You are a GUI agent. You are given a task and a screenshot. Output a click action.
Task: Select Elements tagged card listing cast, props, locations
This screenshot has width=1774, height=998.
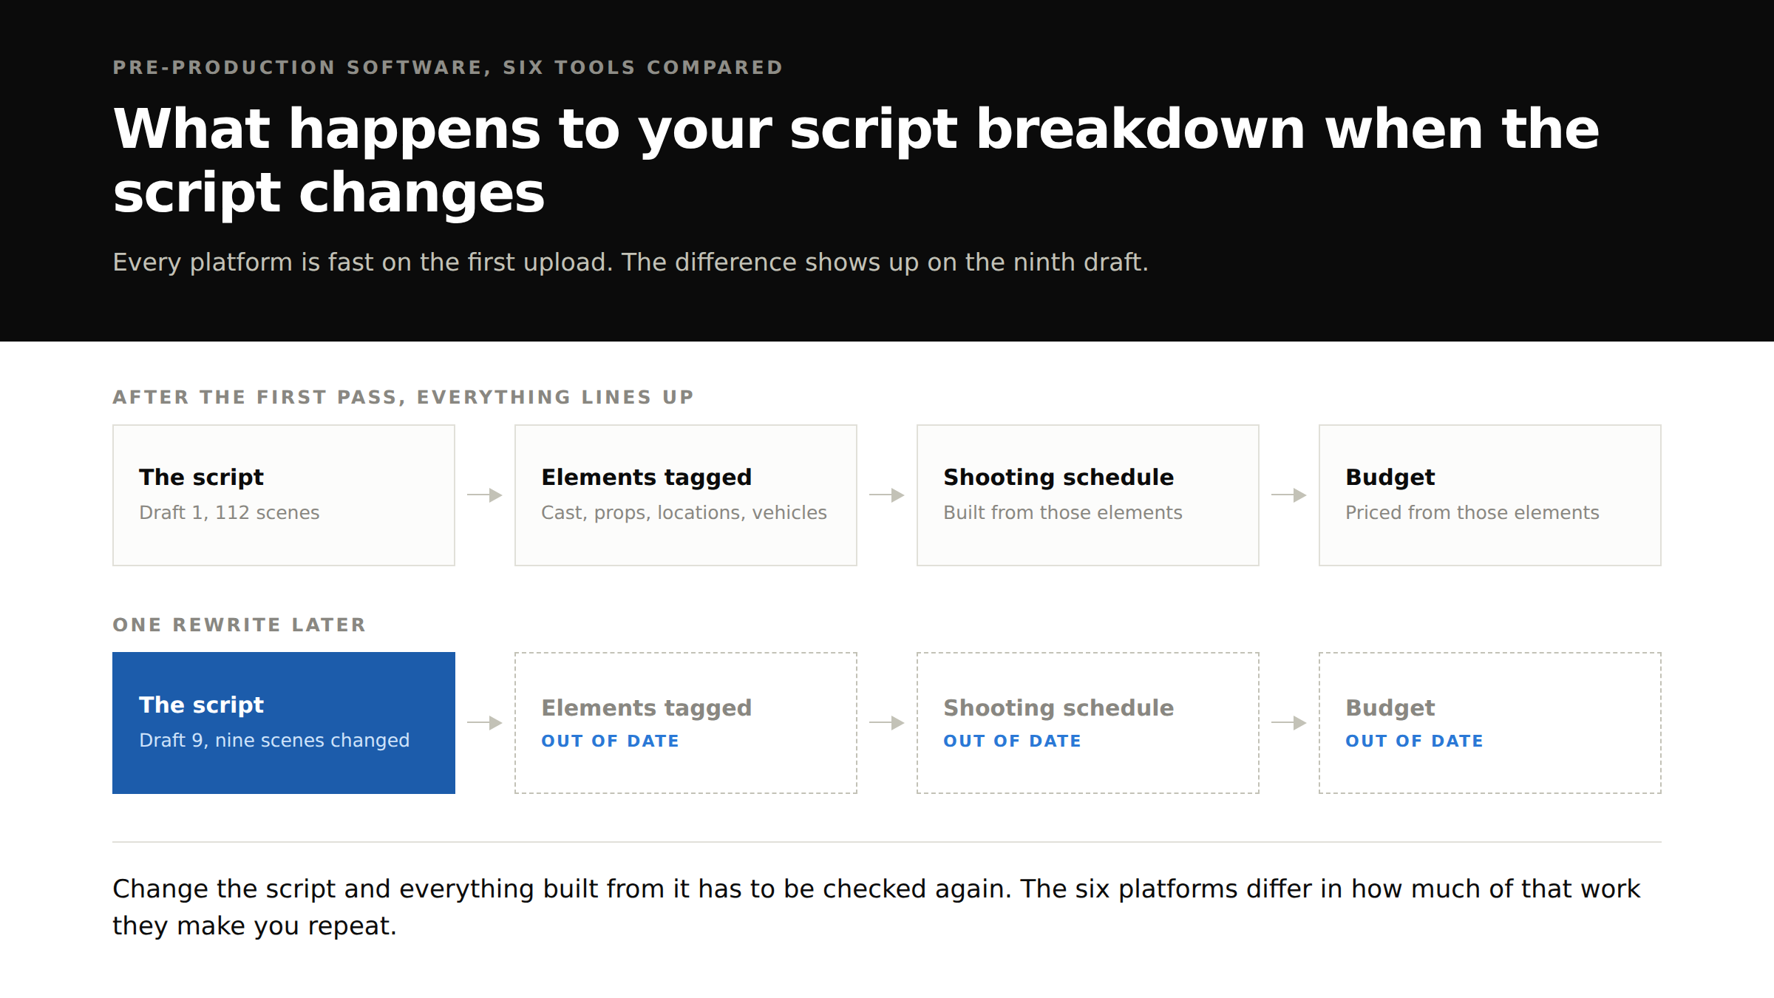point(686,495)
